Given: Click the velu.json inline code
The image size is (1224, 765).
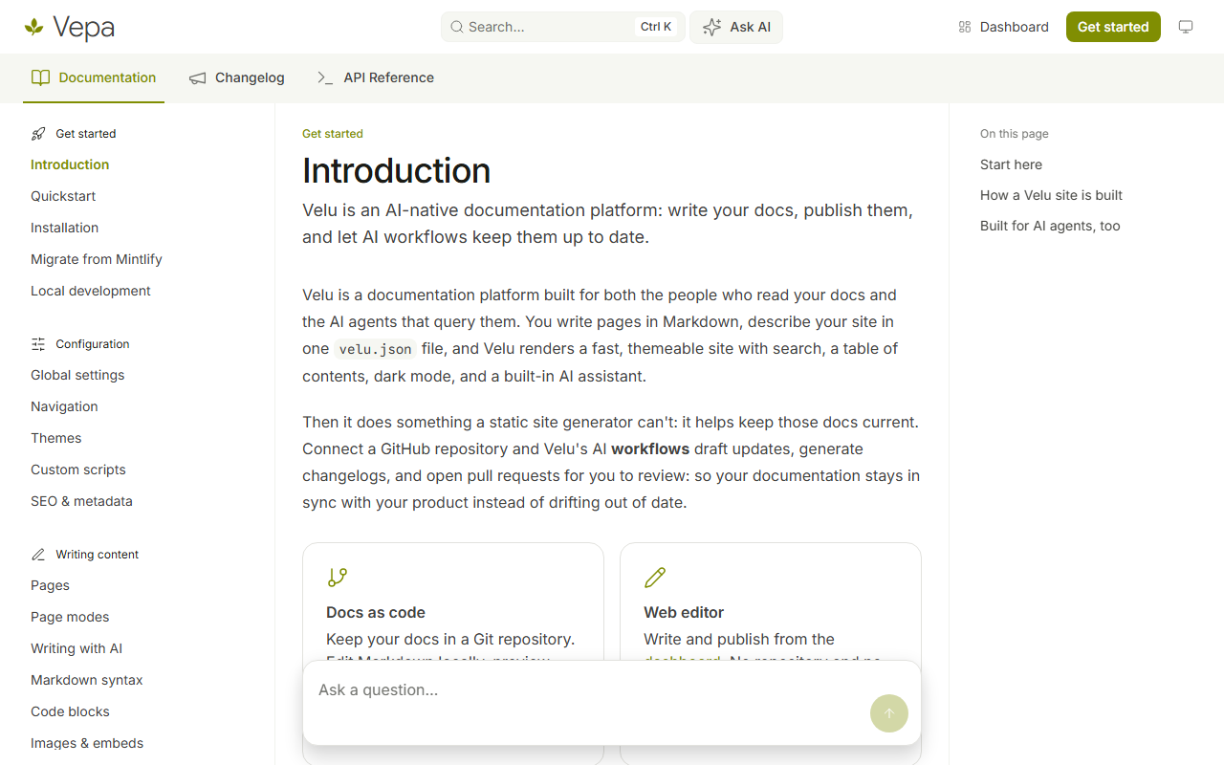Looking at the screenshot, I should click(x=375, y=349).
